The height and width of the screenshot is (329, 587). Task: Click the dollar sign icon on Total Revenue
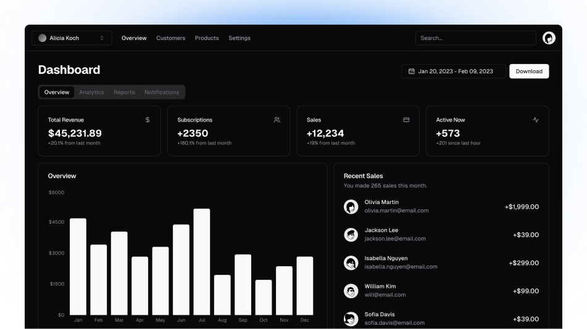(x=148, y=120)
